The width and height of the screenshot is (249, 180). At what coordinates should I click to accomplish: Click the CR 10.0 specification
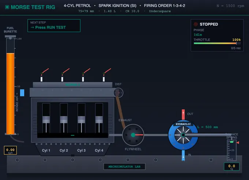tap(132, 11)
